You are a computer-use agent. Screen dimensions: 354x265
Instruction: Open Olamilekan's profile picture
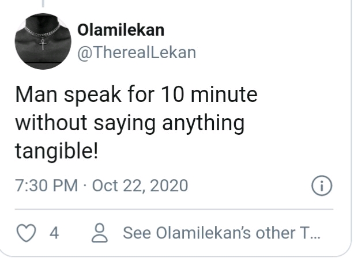(x=42, y=41)
